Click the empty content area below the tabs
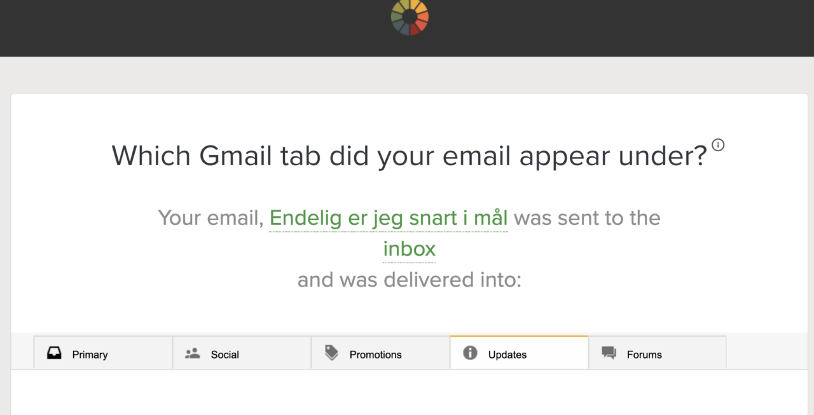The width and height of the screenshot is (814, 415). click(x=409, y=394)
